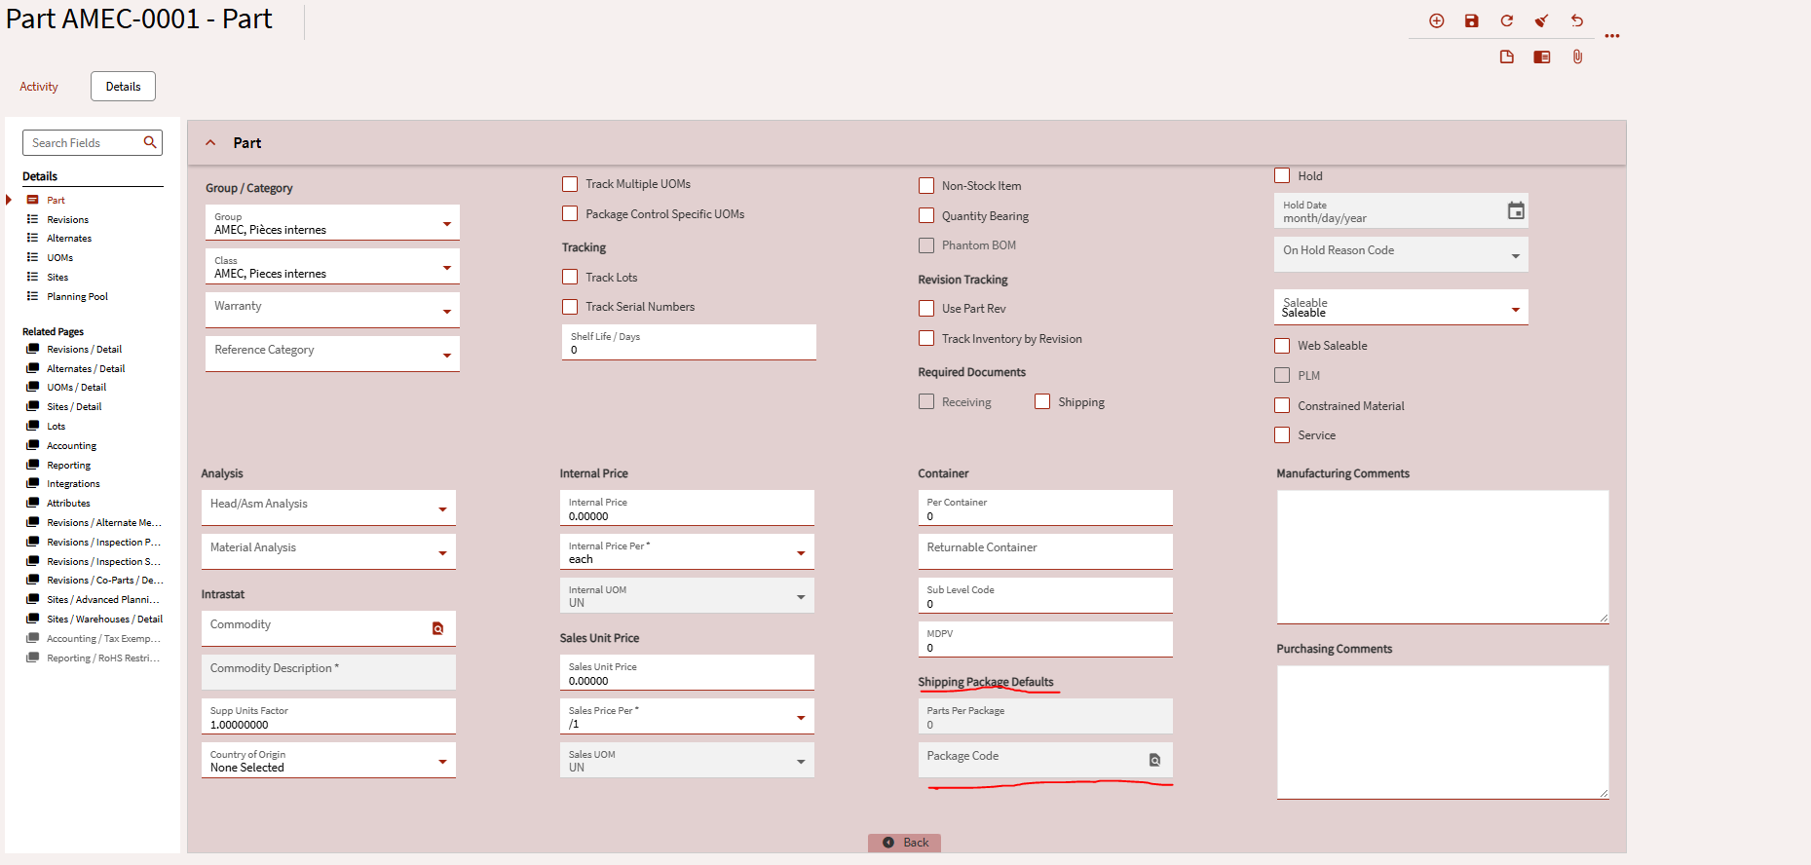
Task: Open the three-dots overflow menu
Action: point(1612,36)
